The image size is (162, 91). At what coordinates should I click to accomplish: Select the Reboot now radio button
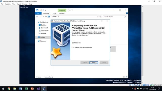click(73, 43)
